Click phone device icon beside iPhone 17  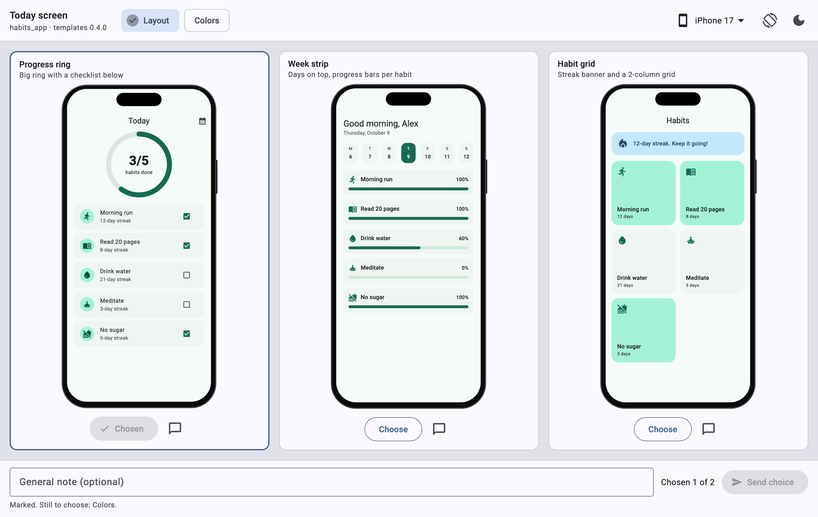click(x=683, y=20)
